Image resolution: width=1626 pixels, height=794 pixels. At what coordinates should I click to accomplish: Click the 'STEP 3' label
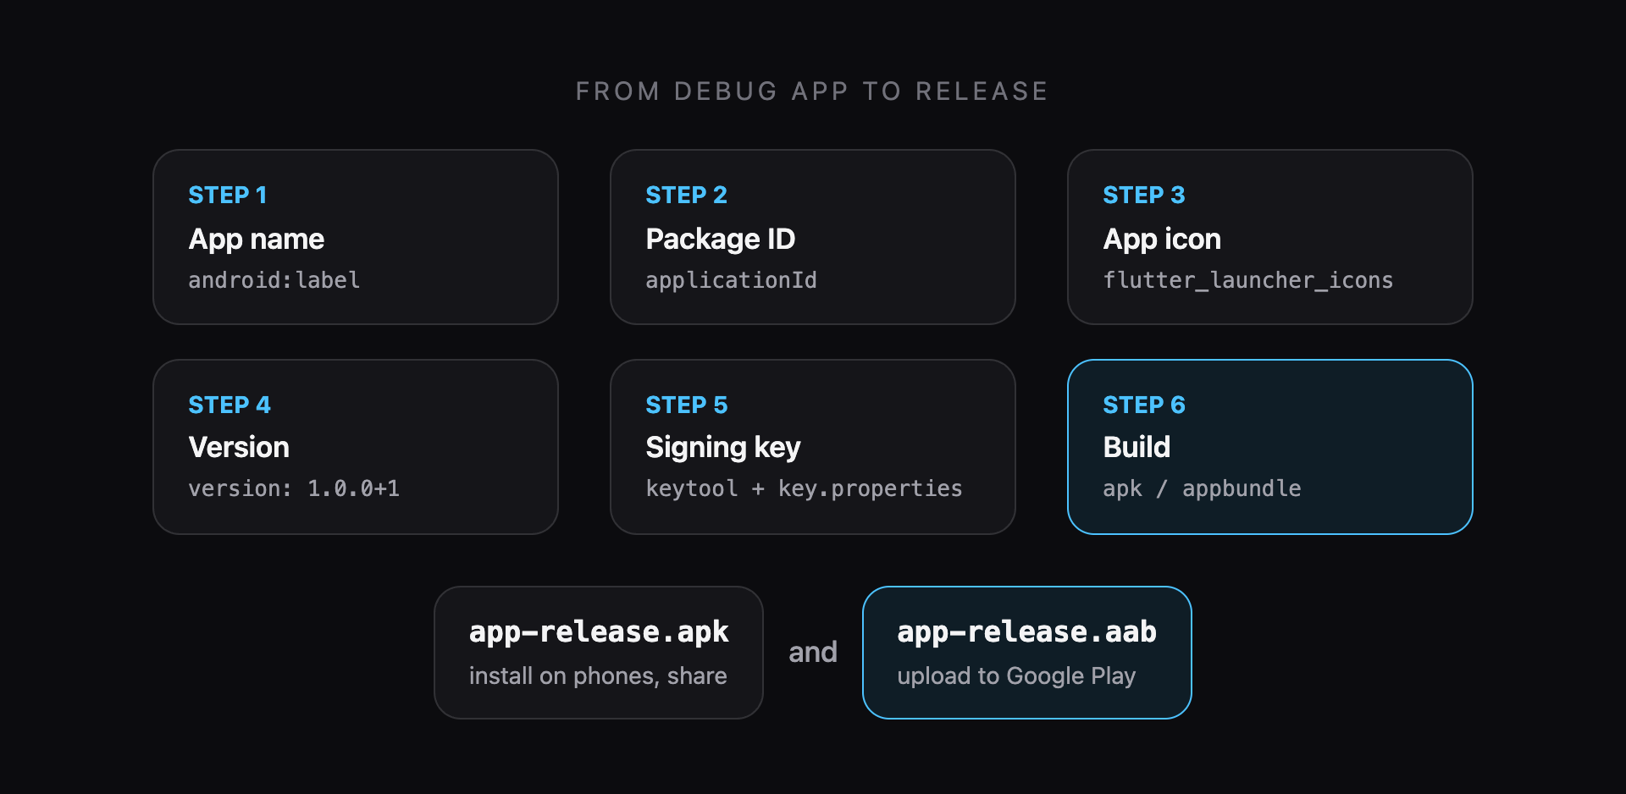(1144, 195)
